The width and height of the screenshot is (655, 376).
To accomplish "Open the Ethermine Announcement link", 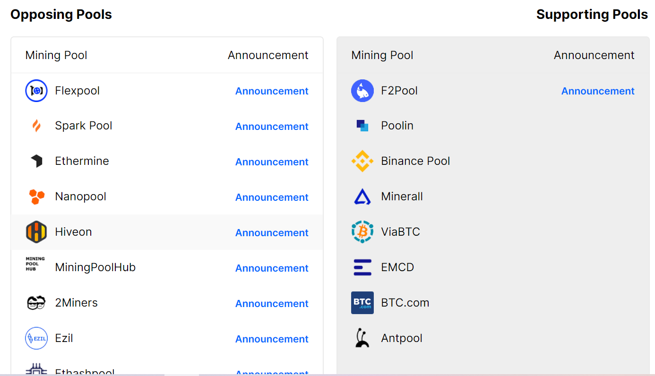I will [x=272, y=162].
